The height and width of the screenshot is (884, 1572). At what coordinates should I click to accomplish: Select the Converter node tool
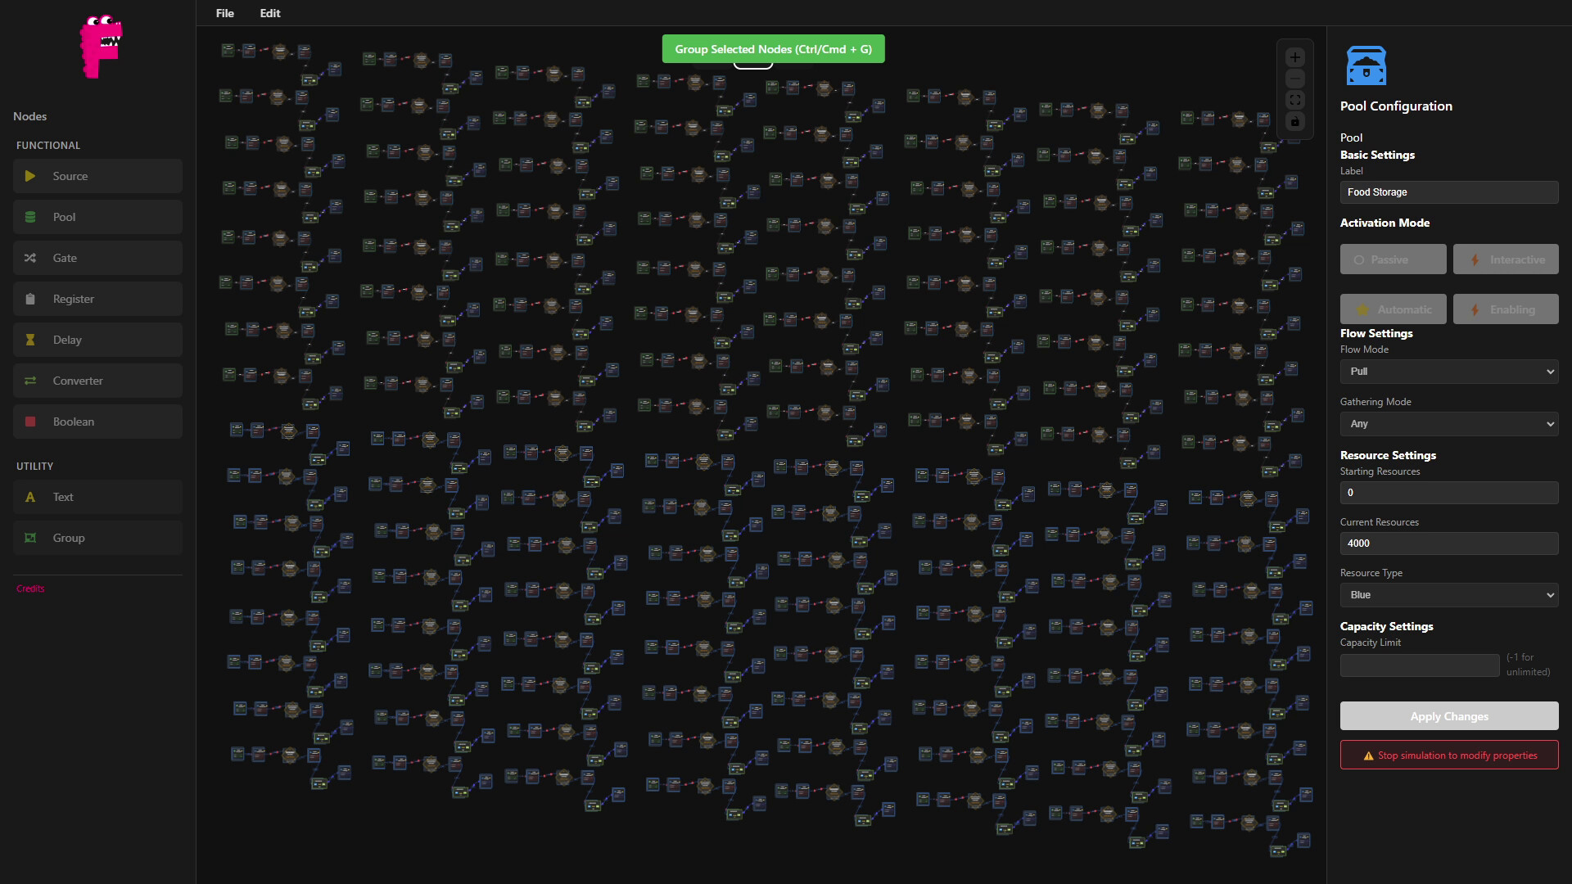tap(97, 380)
